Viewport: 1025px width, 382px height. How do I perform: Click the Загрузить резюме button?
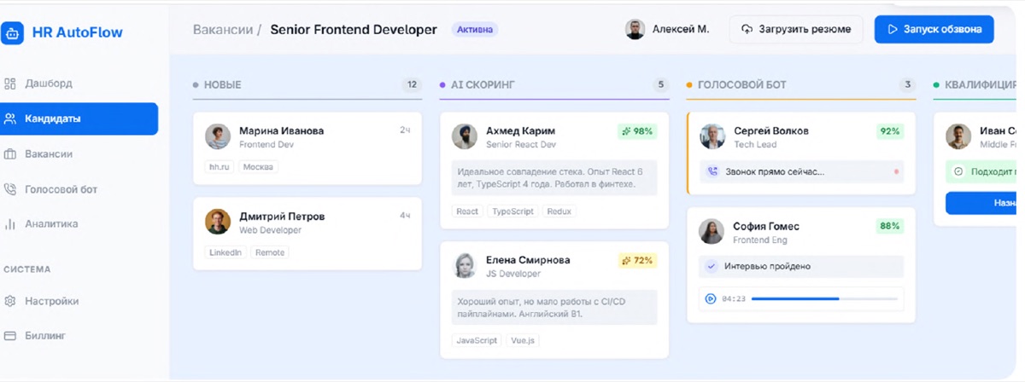point(795,29)
